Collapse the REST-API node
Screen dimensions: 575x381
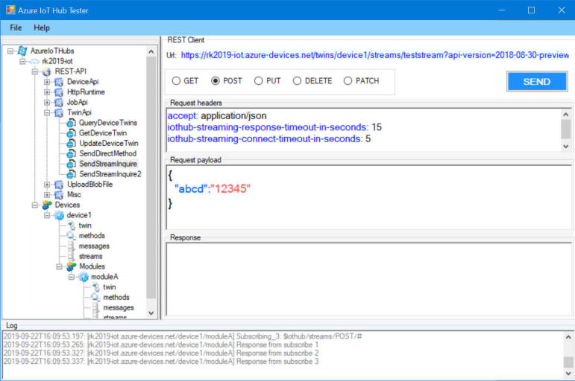[x=35, y=71]
